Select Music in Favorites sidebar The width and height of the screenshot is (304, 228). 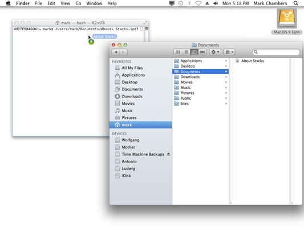(x=140, y=111)
